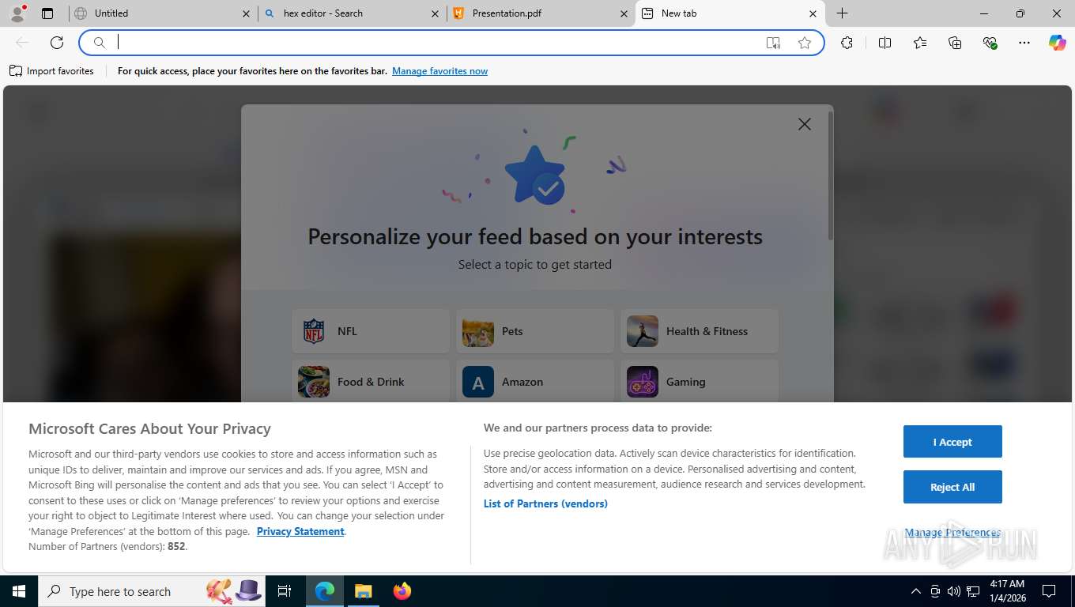Image resolution: width=1075 pixels, height=607 pixels.
Task: Open the notification center icon
Action: click(x=1049, y=591)
